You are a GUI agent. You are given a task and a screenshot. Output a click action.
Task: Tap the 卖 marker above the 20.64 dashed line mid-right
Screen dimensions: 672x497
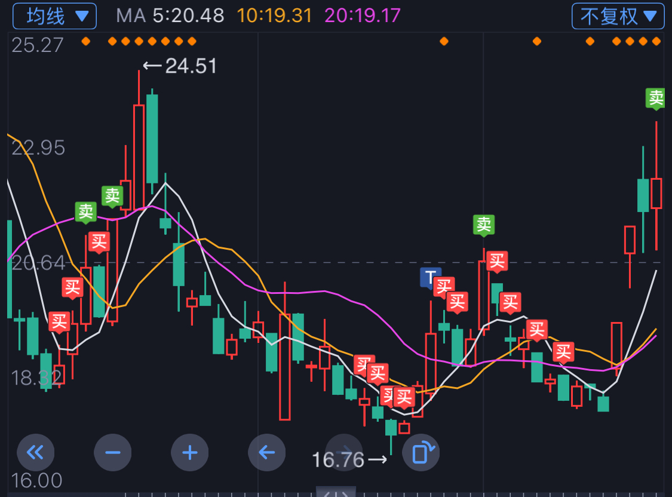tap(484, 225)
